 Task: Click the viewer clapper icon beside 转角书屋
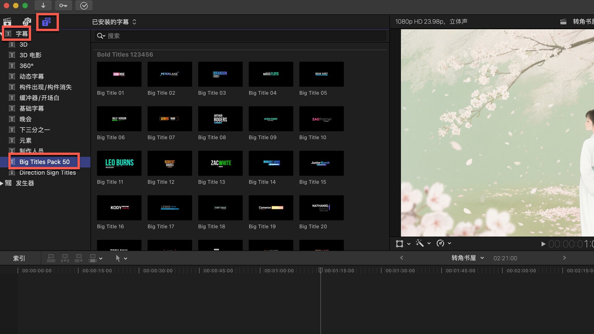[563, 22]
